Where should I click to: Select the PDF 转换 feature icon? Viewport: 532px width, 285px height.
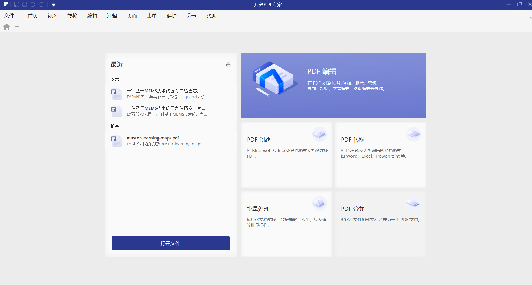coord(413,134)
